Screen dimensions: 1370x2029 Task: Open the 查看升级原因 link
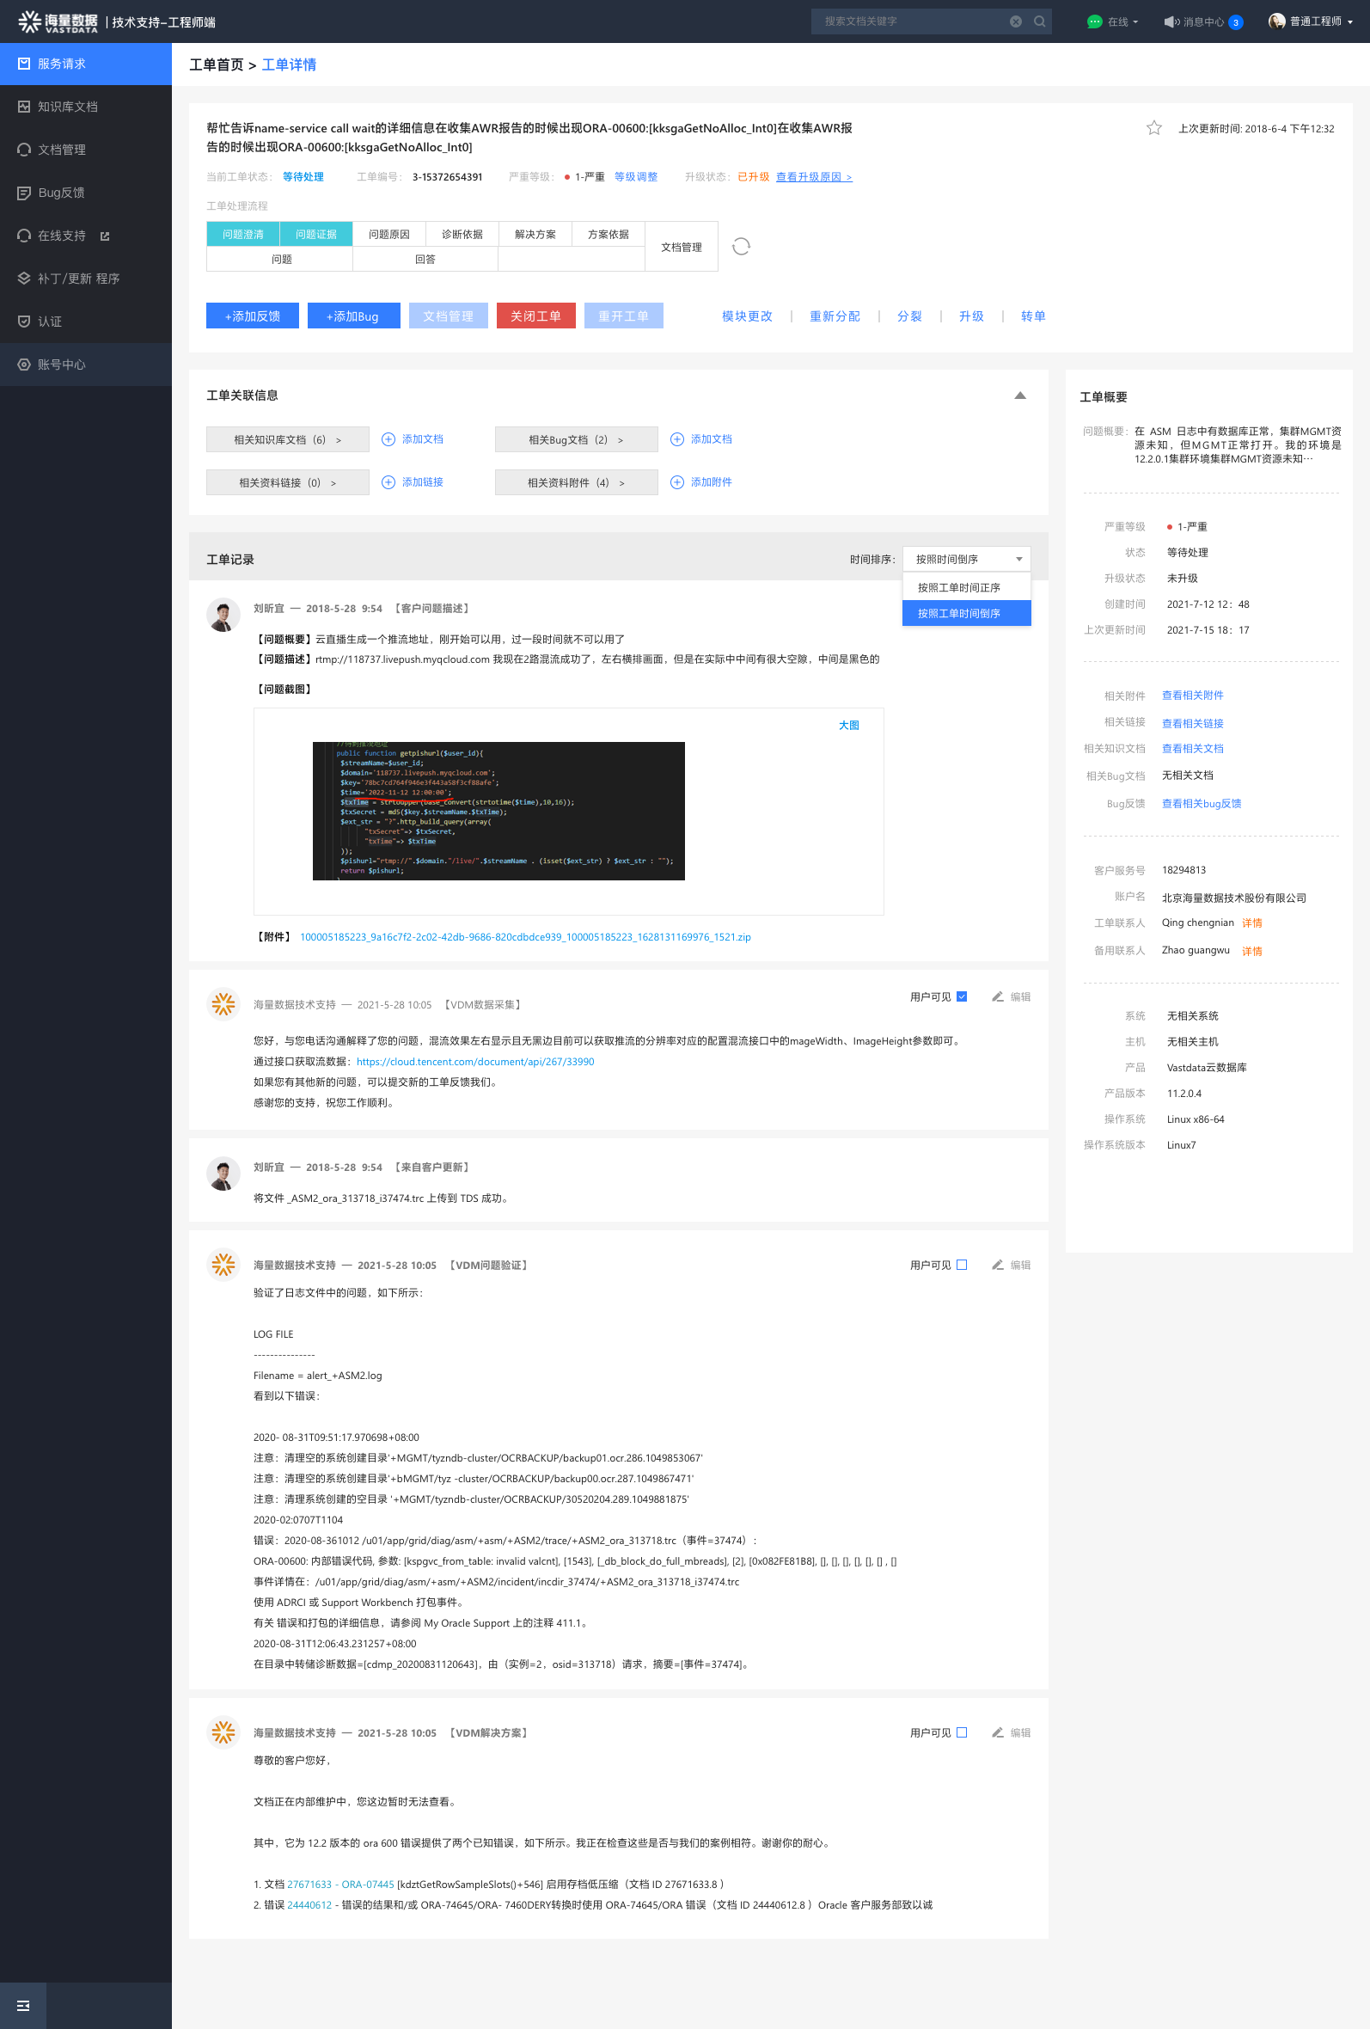[813, 177]
